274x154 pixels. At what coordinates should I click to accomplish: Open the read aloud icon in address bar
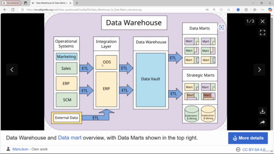[x=207, y=10]
